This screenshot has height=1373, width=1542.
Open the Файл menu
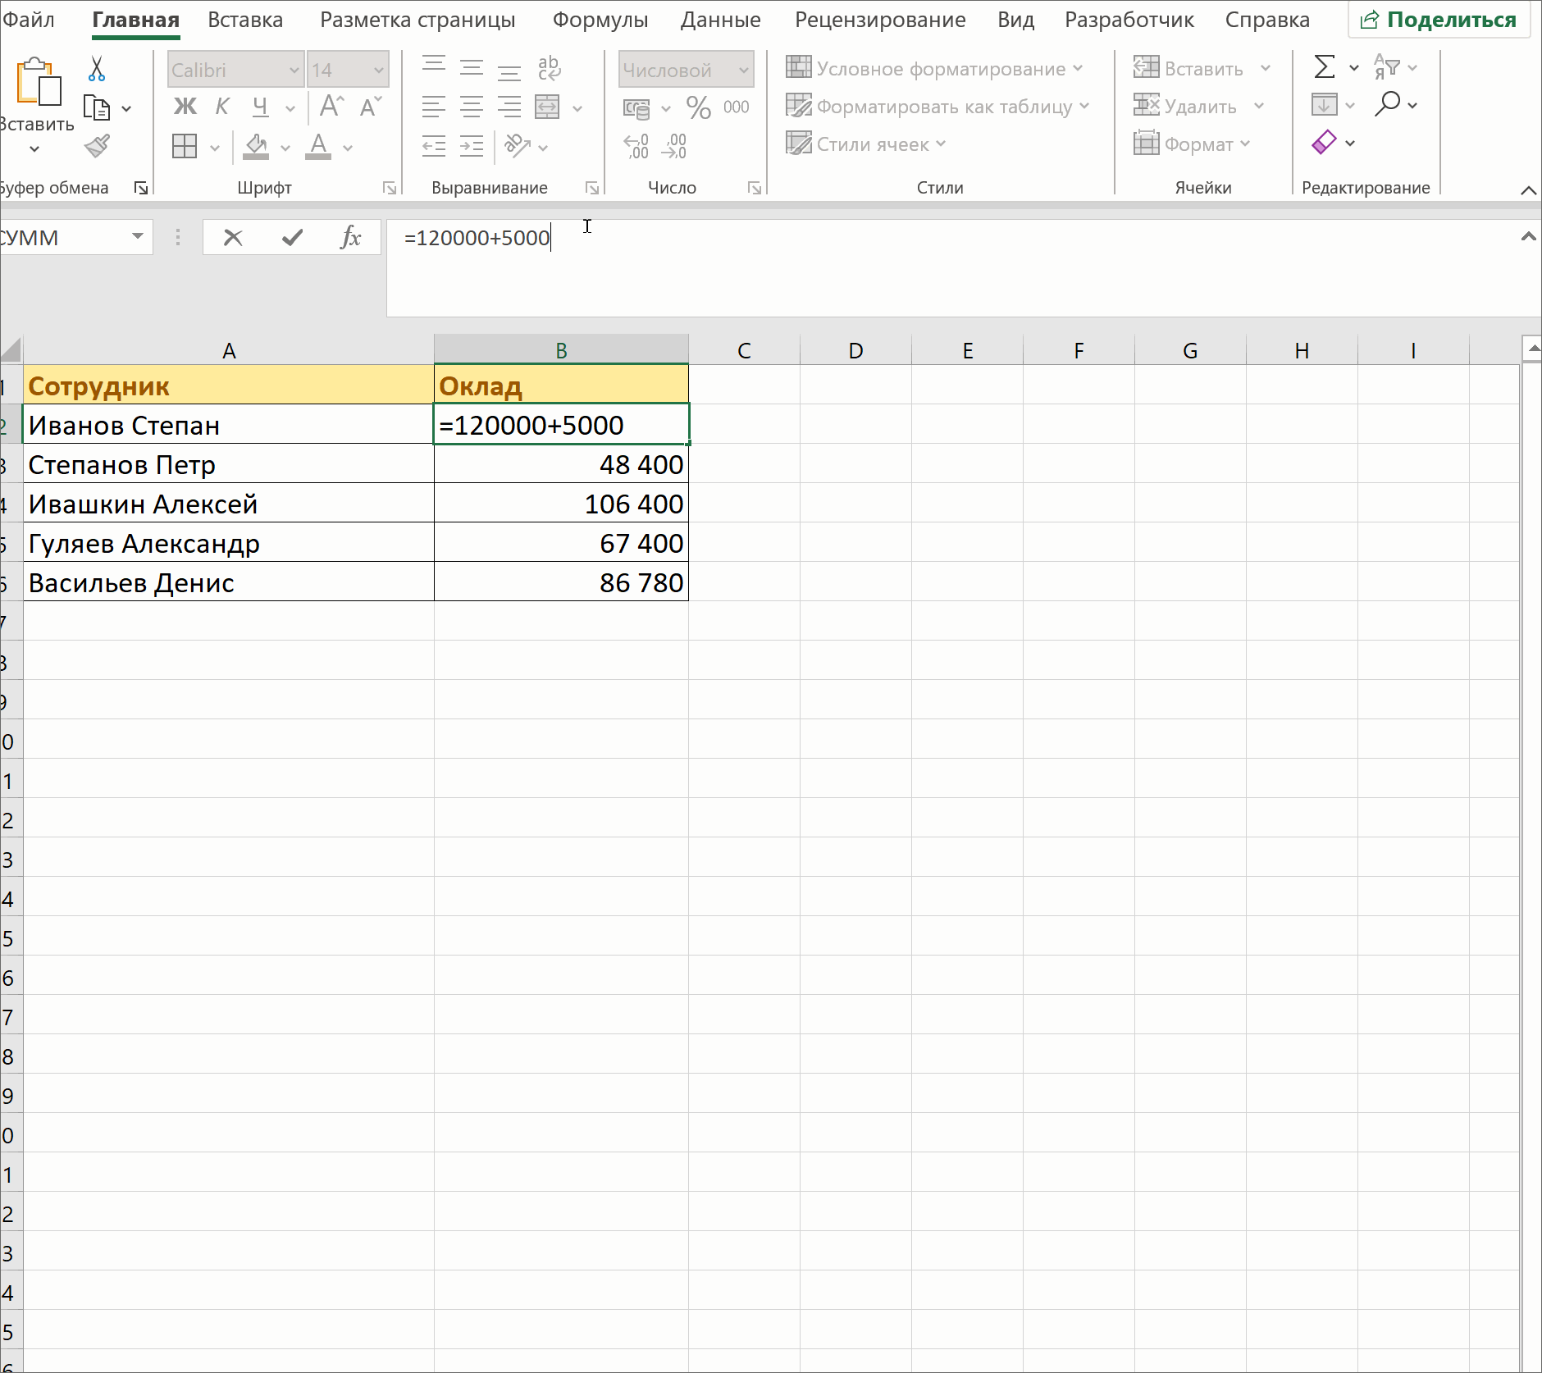click(x=28, y=20)
